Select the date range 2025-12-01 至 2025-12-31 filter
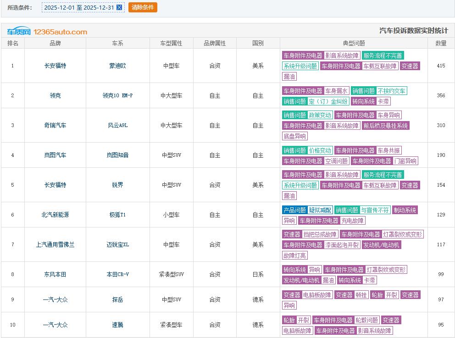Viewport: 455px width, 338px height. (83, 7)
